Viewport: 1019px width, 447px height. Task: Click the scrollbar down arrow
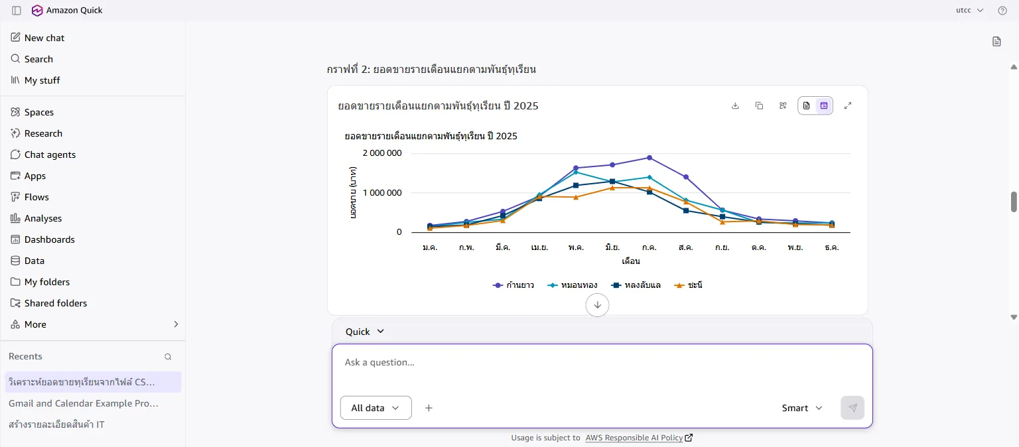click(x=1014, y=317)
